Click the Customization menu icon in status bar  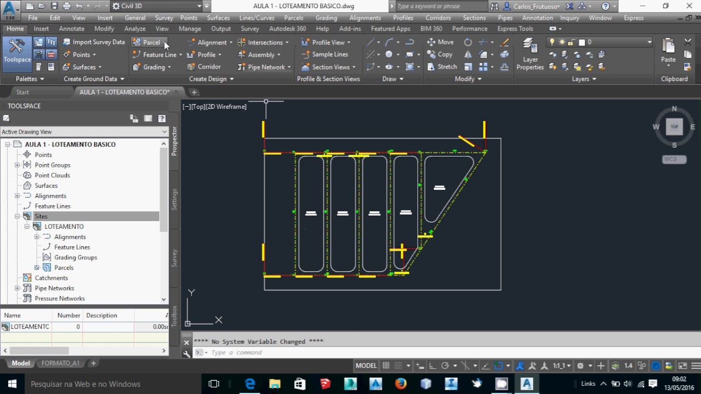coord(695,366)
